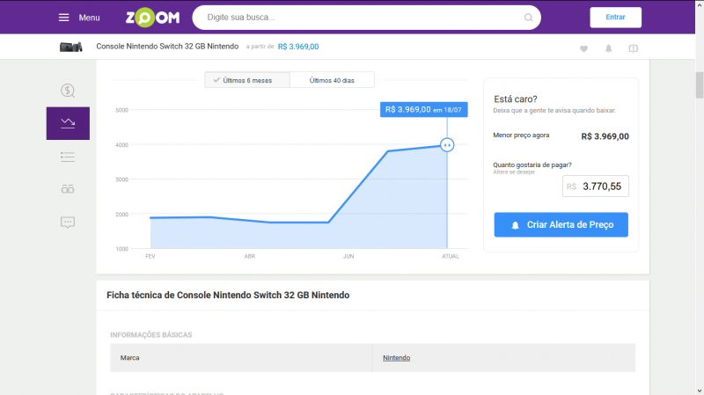The width and height of the screenshot is (704, 395).
Task: Click Criar Alerta de Preço button
Action: (x=561, y=225)
